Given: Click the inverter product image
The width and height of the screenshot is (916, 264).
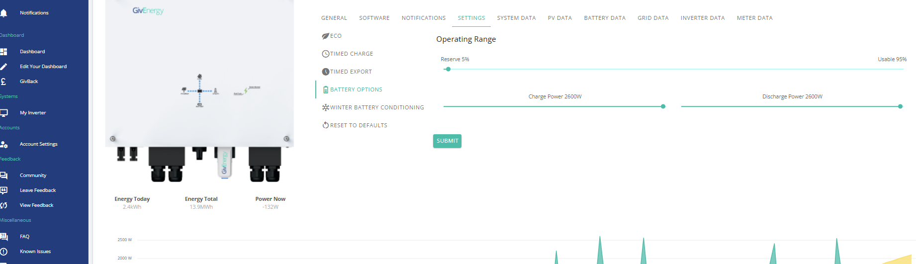Looking at the screenshot, I should tap(199, 91).
